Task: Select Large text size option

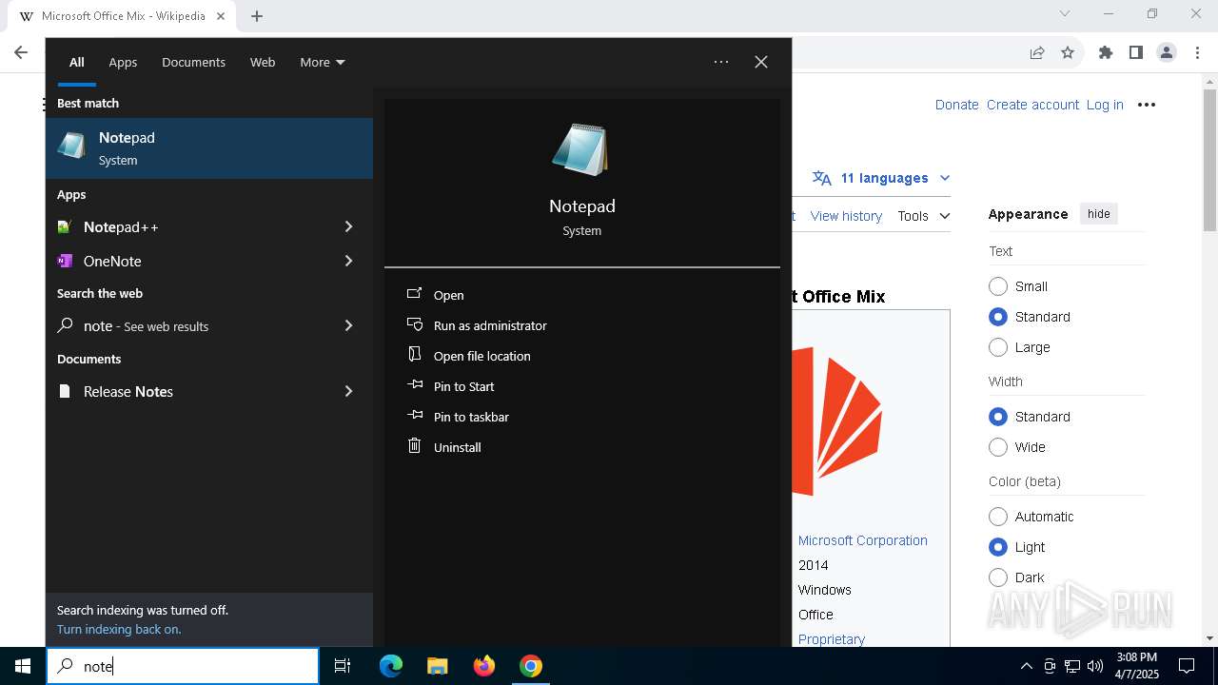Action: click(x=998, y=347)
